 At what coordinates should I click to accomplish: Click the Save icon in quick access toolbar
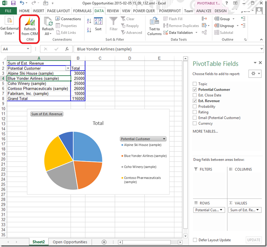pos(13,3)
